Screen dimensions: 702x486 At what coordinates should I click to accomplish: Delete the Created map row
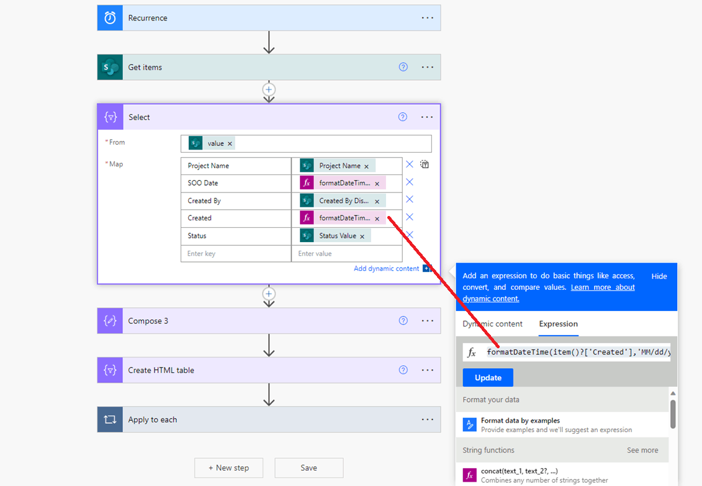pyautogui.click(x=409, y=217)
